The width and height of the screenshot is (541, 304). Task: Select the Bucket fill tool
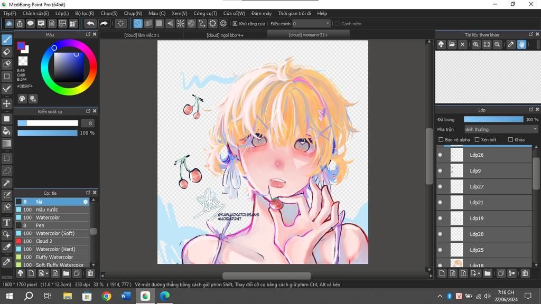tap(7, 131)
